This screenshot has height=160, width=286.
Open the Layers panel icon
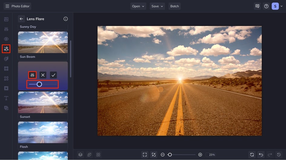click(x=81, y=155)
